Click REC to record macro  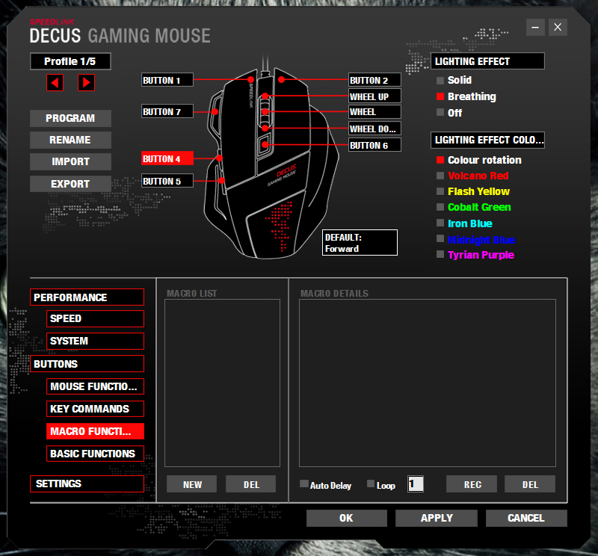(472, 484)
